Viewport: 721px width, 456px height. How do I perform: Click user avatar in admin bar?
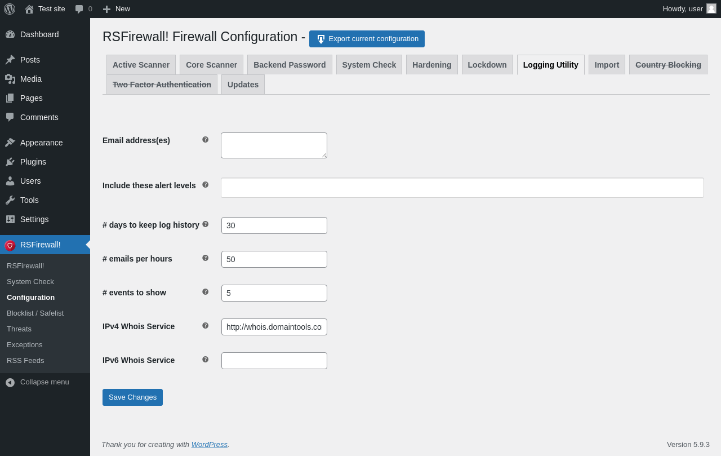pos(711,8)
